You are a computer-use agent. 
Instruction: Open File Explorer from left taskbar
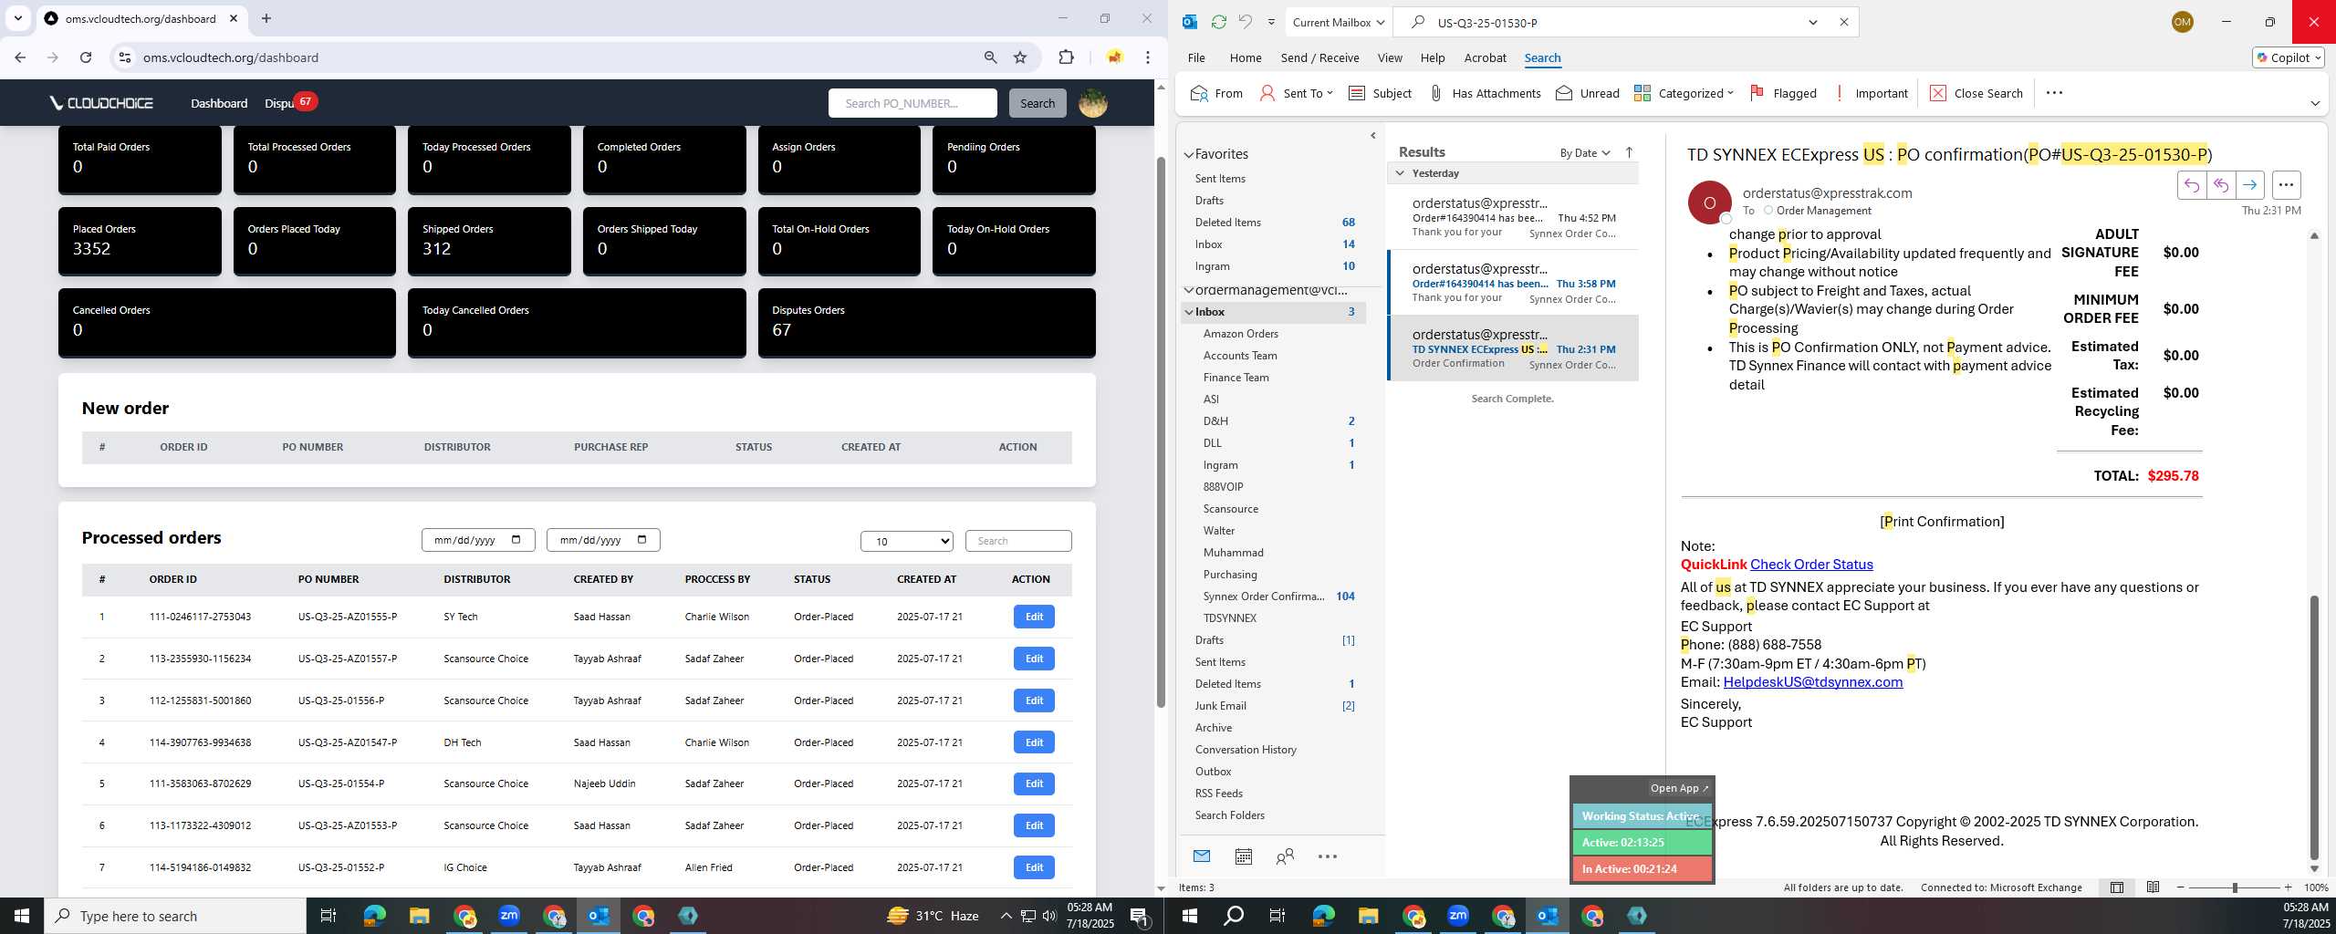(419, 916)
